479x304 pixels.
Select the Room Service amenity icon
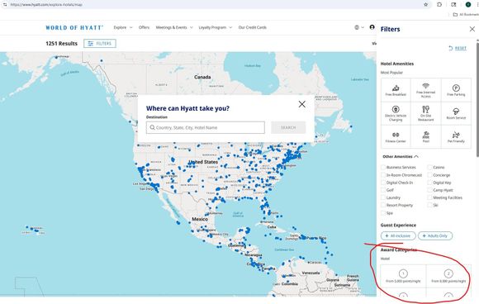click(456, 114)
